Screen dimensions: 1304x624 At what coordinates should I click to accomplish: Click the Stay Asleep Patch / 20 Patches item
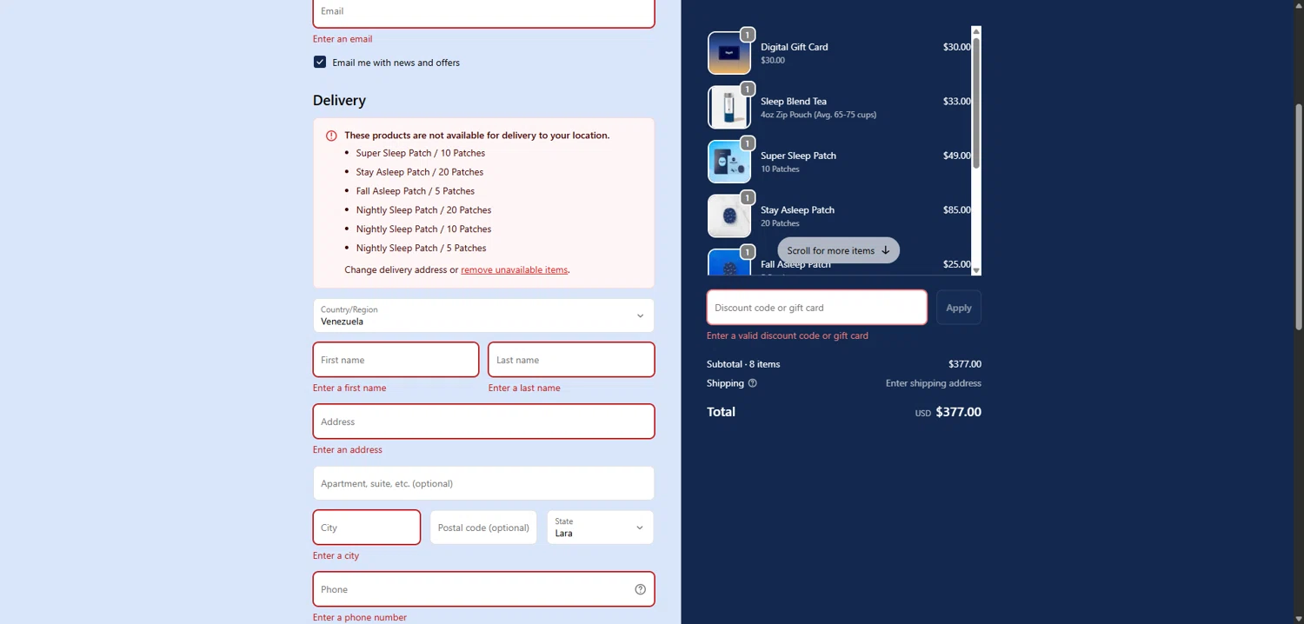419,172
